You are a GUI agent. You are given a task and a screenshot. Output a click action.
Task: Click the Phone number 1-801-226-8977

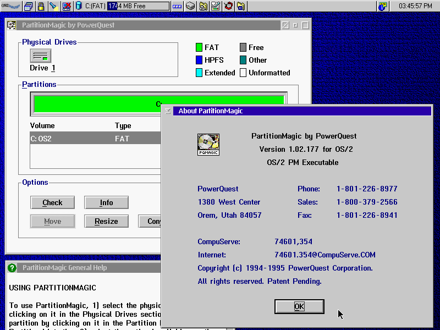[x=367, y=189]
